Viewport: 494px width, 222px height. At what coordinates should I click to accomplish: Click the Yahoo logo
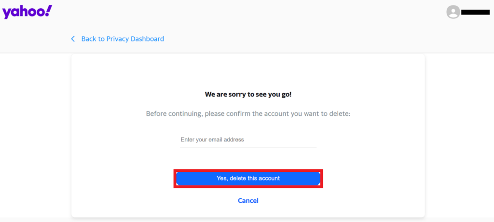(27, 12)
